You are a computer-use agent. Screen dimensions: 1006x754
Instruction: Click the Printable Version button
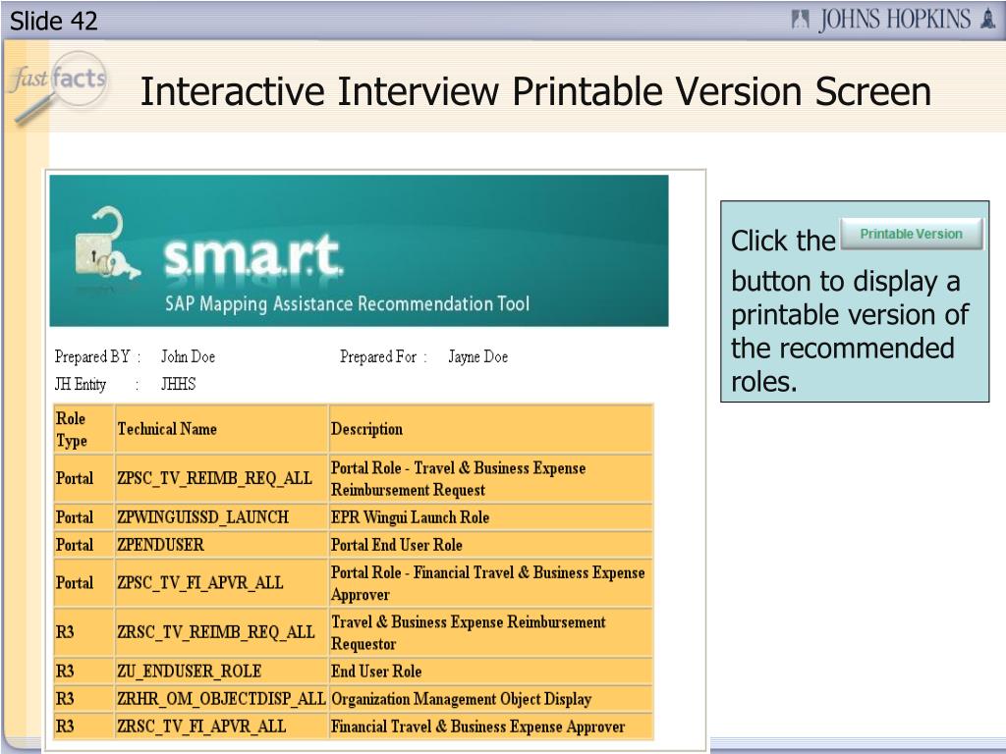click(x=911, y=234)
